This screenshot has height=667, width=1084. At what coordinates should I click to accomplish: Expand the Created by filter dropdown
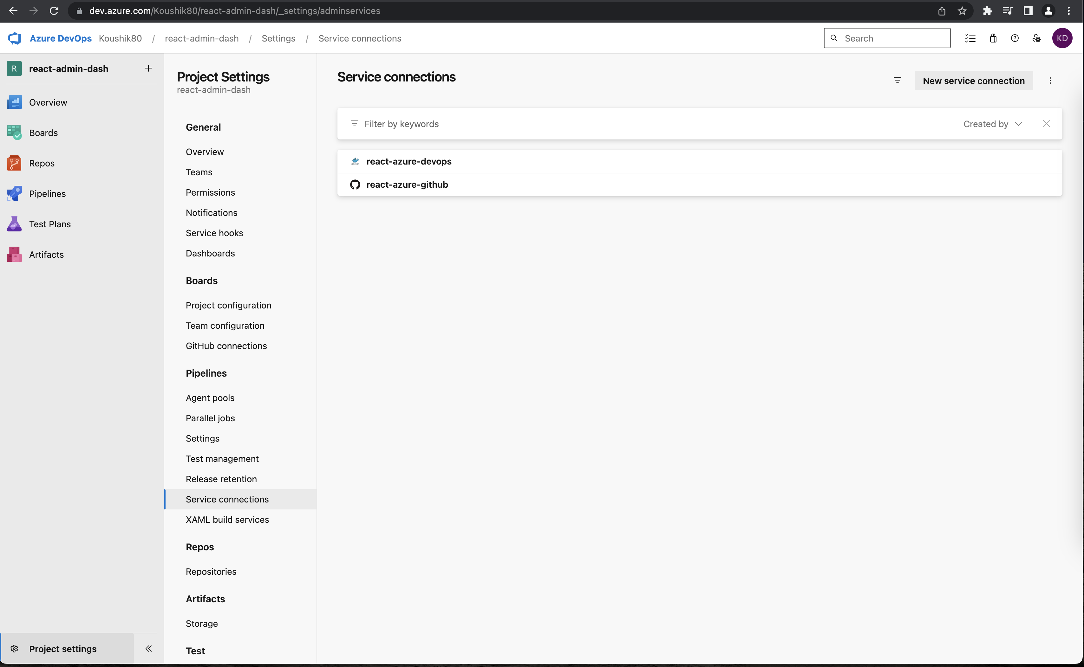[x=992, y=124]
